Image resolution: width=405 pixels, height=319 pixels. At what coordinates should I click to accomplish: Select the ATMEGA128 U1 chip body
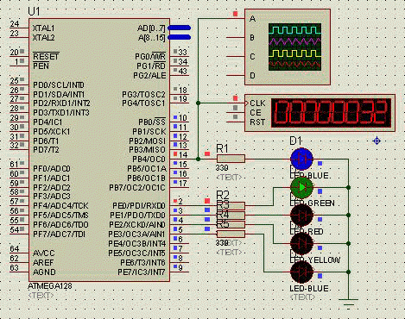click(99, 150)
